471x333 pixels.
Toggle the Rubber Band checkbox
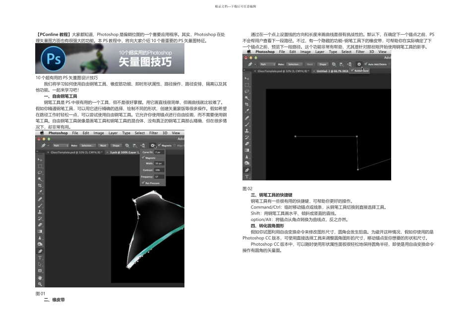pos(353,70)
